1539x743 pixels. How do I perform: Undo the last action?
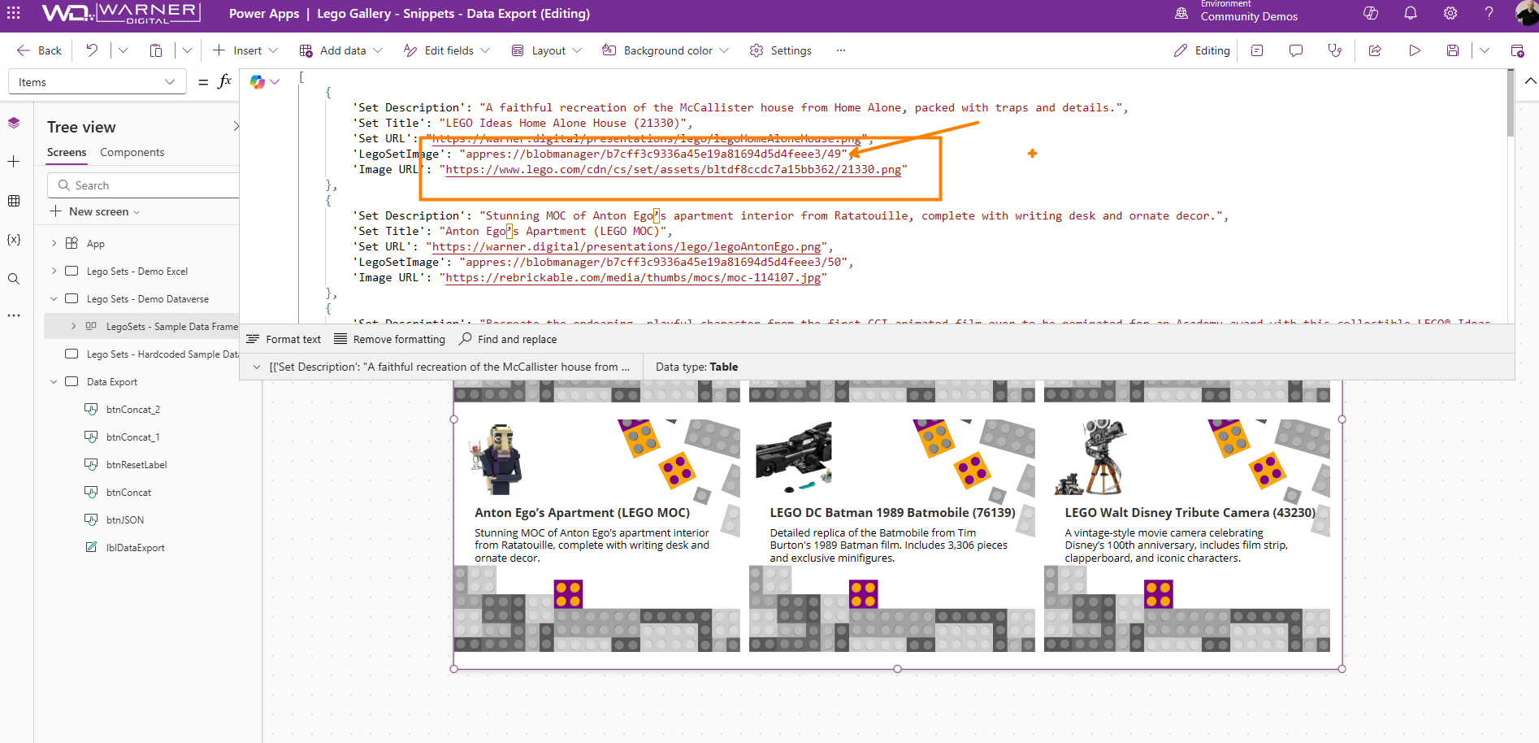click(92, 50)
